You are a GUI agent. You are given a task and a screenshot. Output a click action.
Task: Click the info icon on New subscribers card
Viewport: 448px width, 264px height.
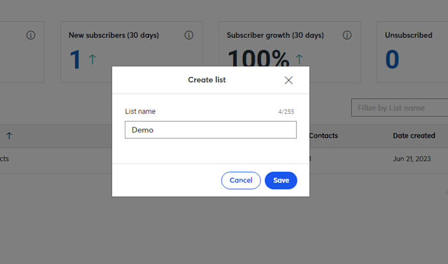(x=189, y=35)
